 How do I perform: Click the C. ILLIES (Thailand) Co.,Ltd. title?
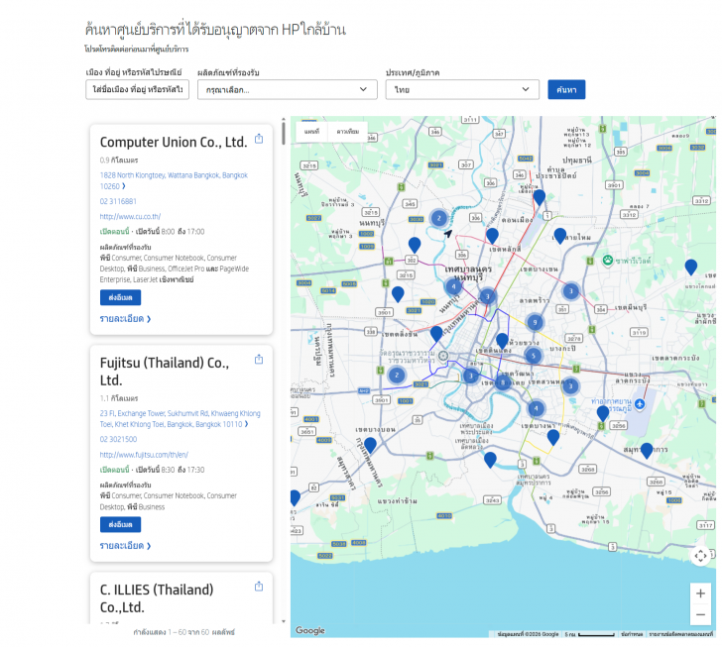(x=157, y=598)
